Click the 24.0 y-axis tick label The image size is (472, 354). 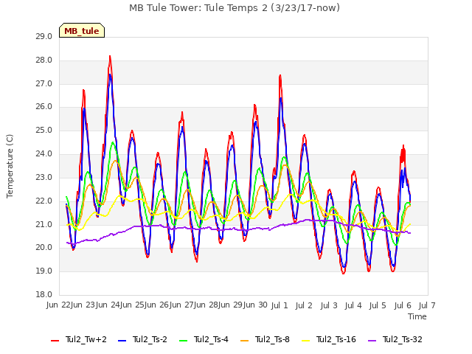tap(44, 154)
